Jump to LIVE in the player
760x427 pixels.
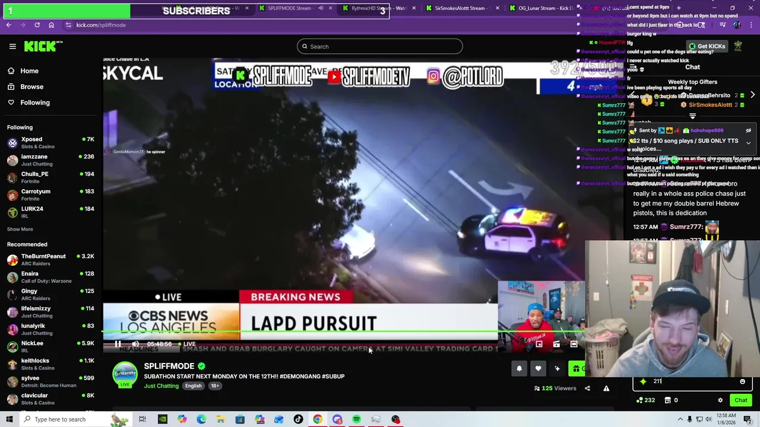click(187, 344)
